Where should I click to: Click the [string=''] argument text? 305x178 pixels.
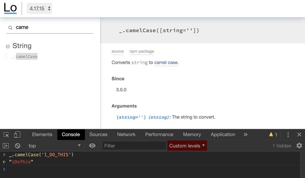point(131,117)
